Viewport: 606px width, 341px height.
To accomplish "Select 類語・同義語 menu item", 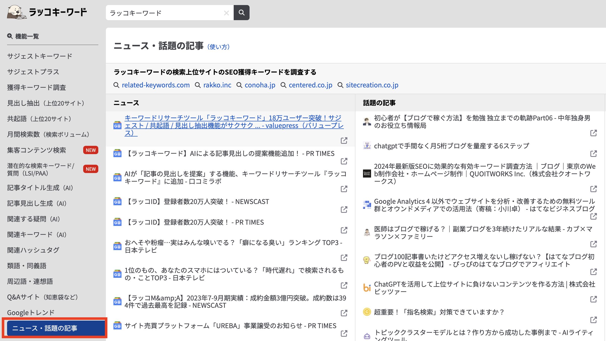I will click(26, 266).
